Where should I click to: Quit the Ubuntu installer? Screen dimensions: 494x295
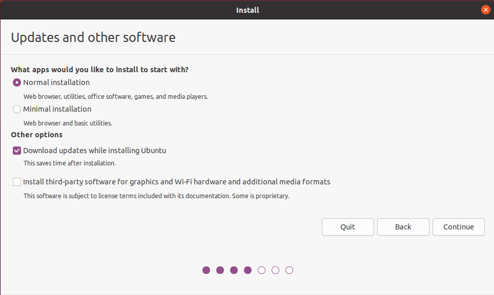pos(347,226)
